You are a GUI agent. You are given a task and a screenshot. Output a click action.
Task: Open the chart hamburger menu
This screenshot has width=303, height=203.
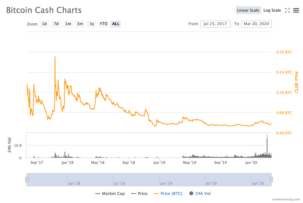296,10
